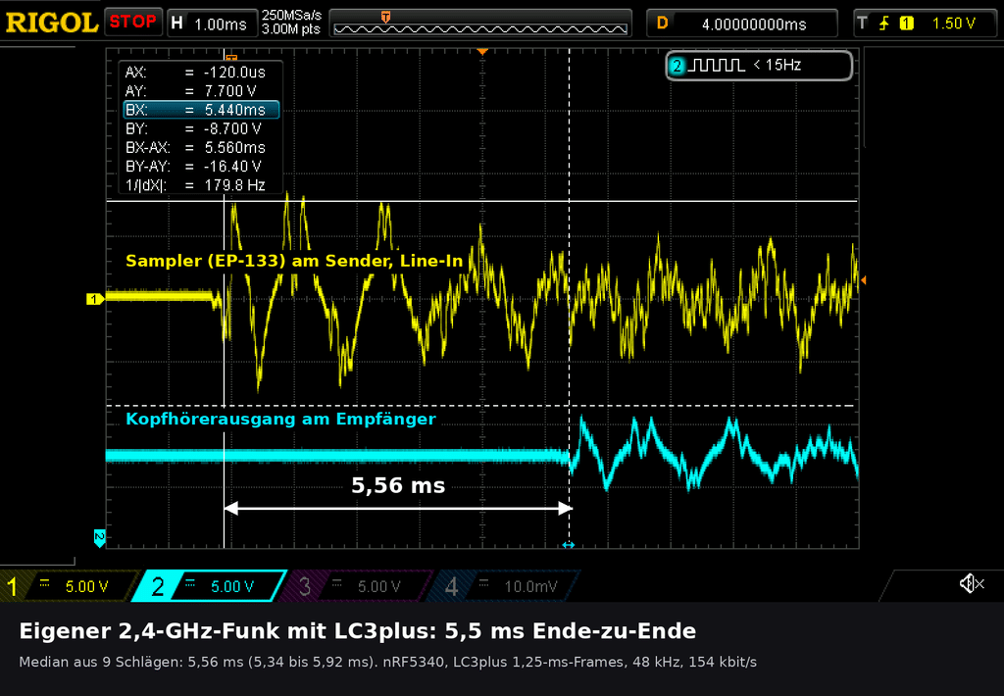Click the H timebase label
1004x696 pixels.
(x=177, y=24)
